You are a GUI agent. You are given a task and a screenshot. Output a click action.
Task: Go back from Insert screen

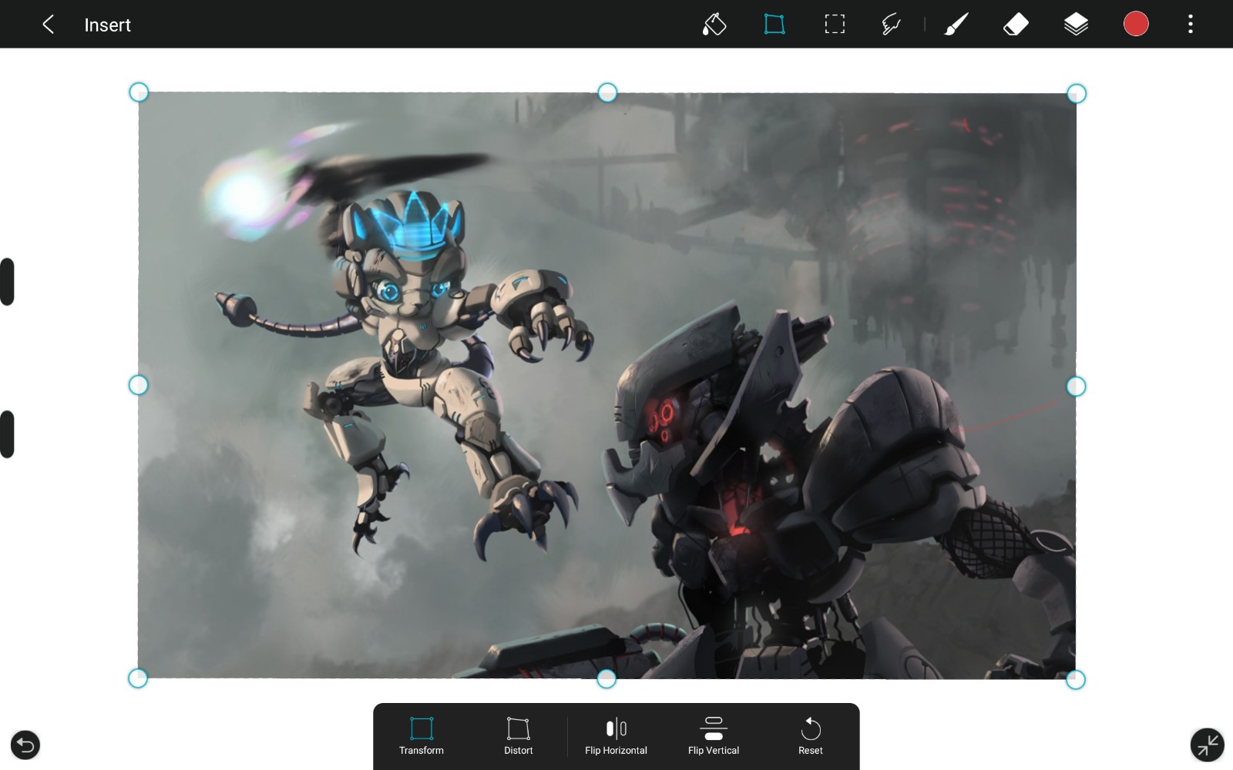click(48, 25)
